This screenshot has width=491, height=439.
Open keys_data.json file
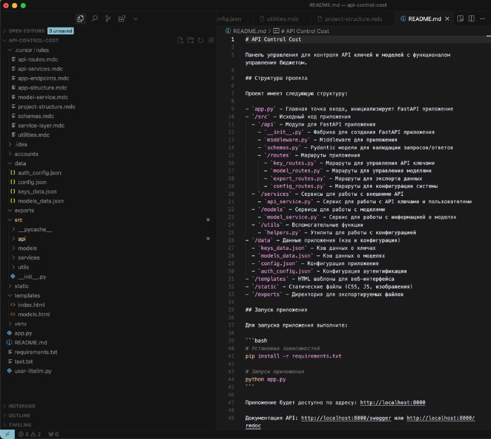pyautogui.click(x=37, y=192)
